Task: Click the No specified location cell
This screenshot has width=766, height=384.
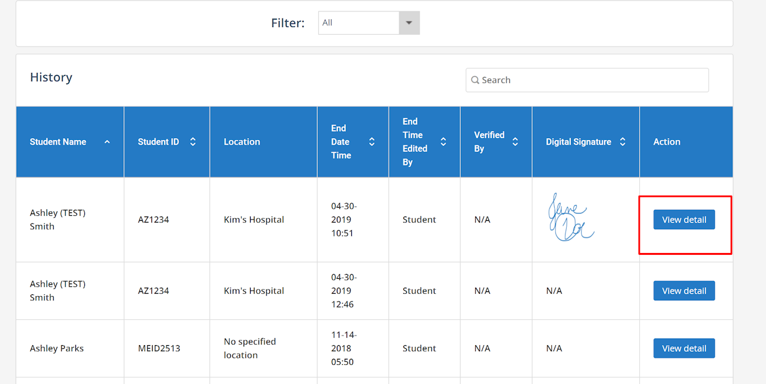Action: click(x=250, y=348)
